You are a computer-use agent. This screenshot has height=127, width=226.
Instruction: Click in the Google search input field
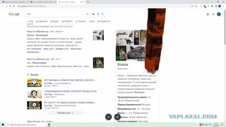point(56,14)
